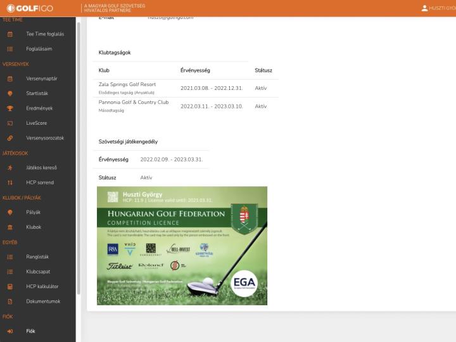This screenshot has width=456, height=342.
Task: Select Pannonia Golf & Country Club row
Action: click(186, 106)
